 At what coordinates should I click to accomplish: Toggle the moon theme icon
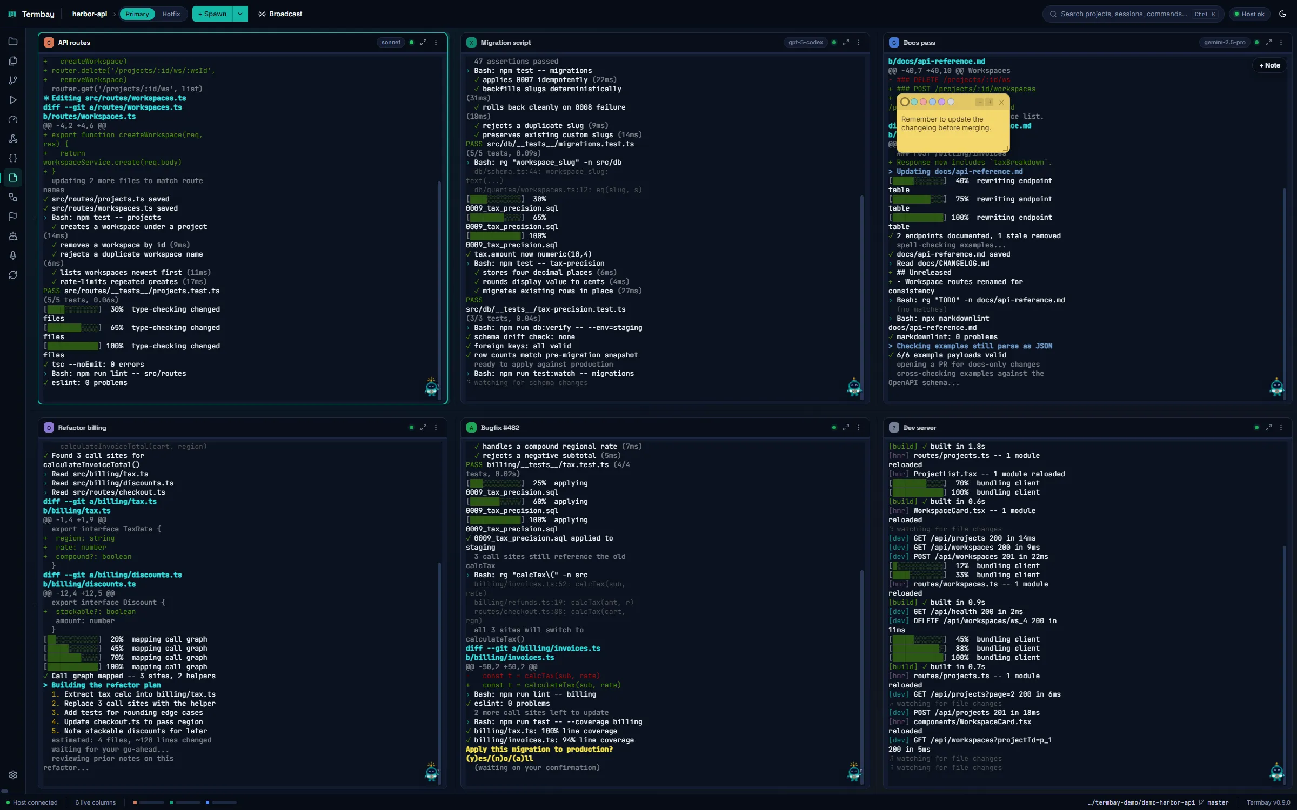1282,14
